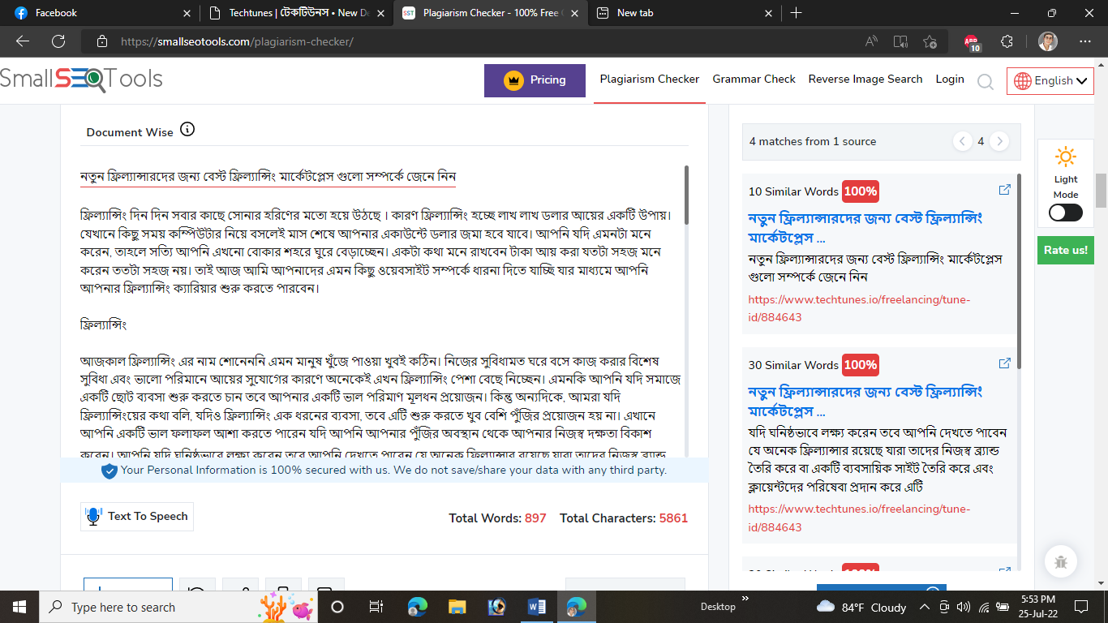
Task: Go to previous match with arrow
Action: click(962, 141)
